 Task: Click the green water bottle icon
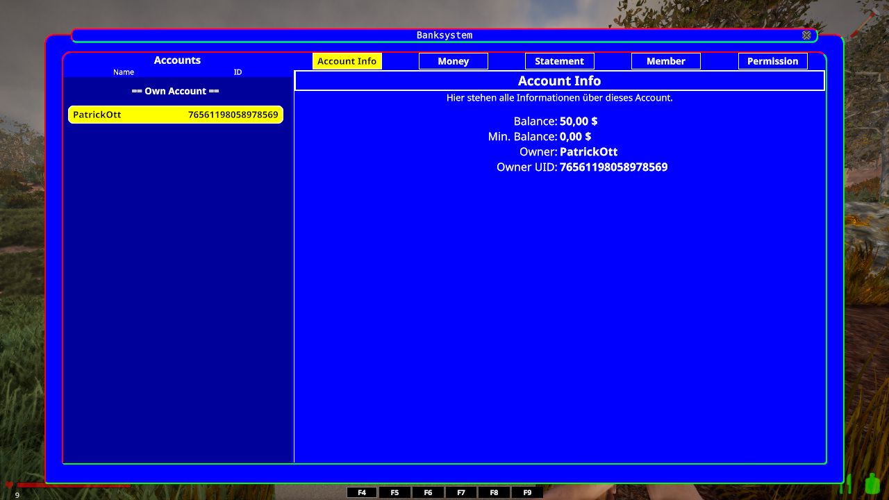(x=872, y=483)
